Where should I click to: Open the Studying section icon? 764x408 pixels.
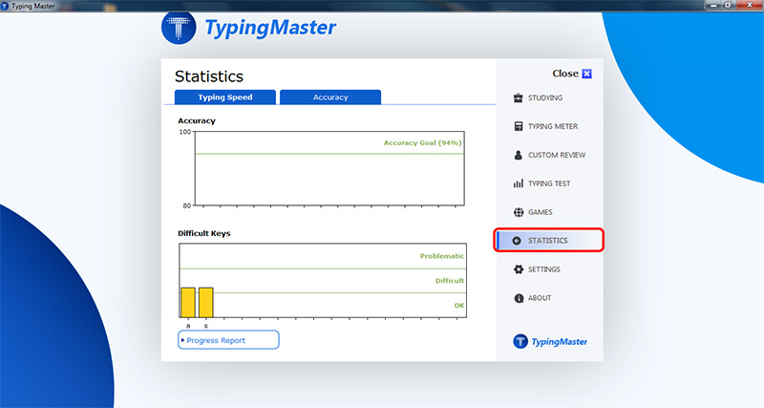518,98
